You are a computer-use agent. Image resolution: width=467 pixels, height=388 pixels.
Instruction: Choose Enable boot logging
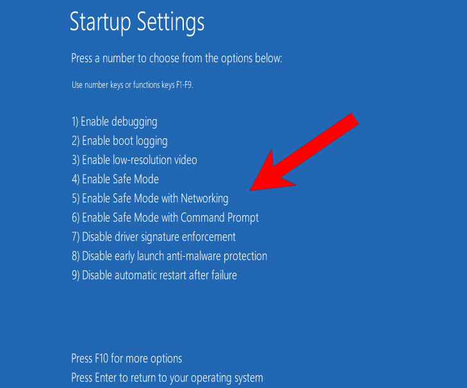(119, 141)
